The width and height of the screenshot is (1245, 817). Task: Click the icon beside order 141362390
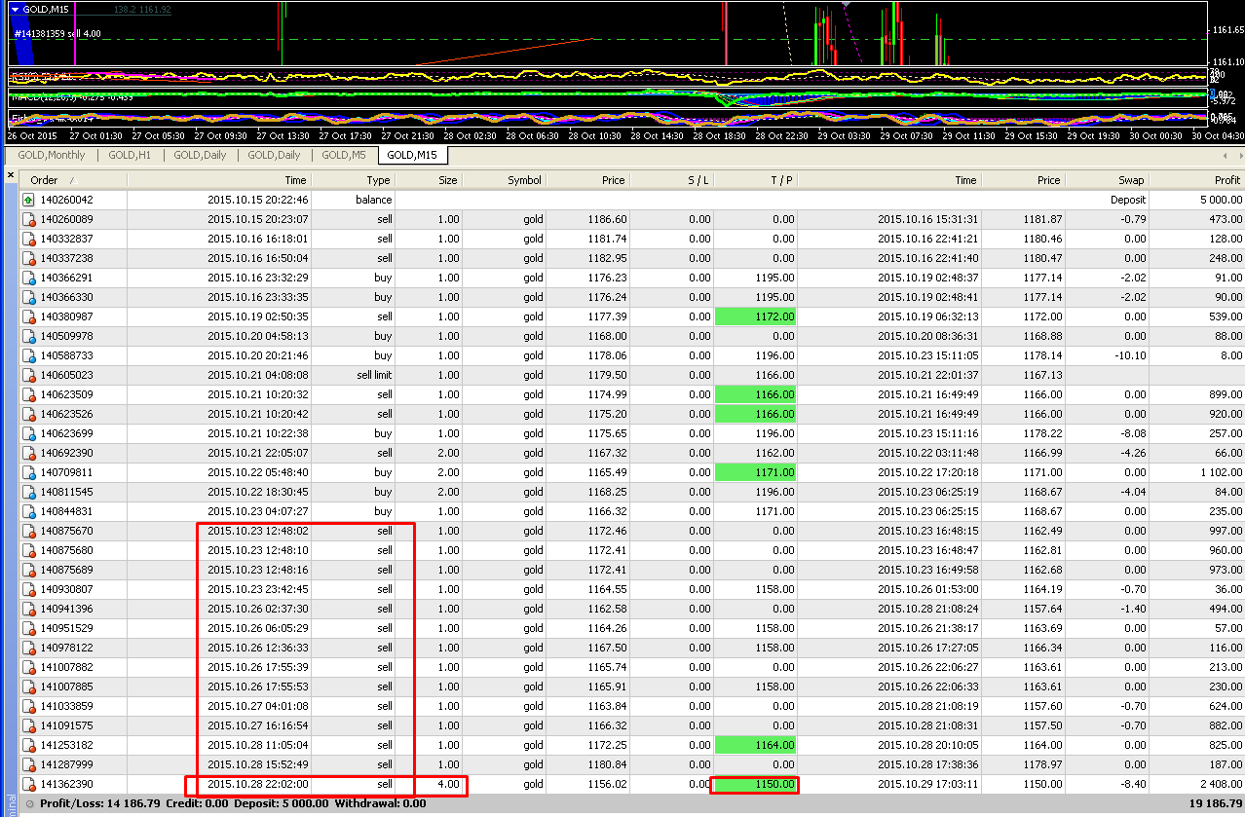pyautogui.click(x=28, y=784)
